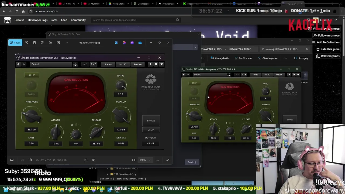The height and width of the screenshot is (194, 345).
Task: Enter fullscreen using the expand arrows icon
Action: (168, 160)
